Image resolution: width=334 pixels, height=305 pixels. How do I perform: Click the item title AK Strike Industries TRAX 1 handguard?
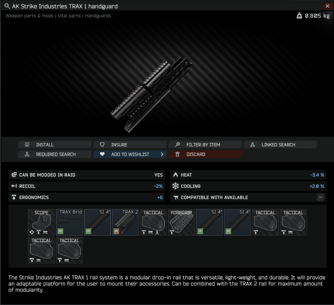(x=65, y=6)
